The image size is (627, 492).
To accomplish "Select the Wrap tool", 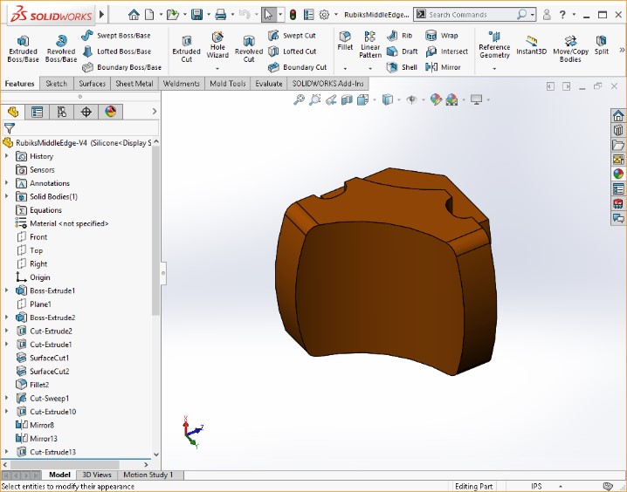I will [x=442, y=36].
